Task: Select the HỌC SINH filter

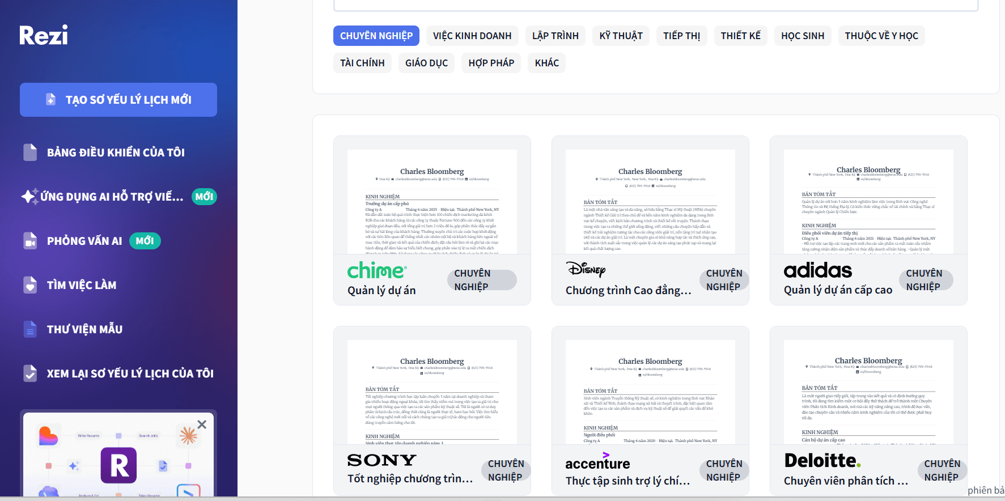Action: 803,36
